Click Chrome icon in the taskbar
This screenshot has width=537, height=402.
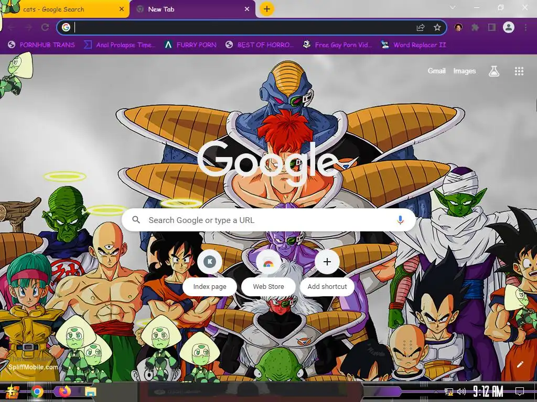click(x=37, y=392)
